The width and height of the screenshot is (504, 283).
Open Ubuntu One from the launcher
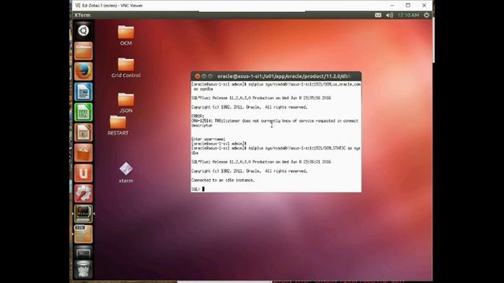(83, 173)
